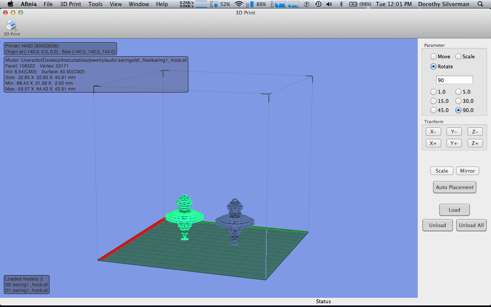Click the X+ transform button
The image size is (491, 307).
click(x=433, y=143)
